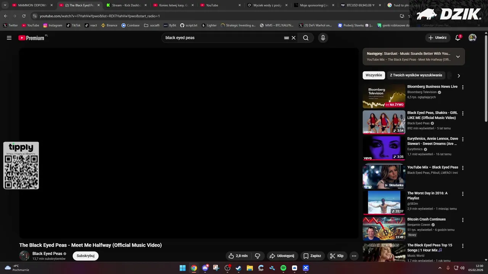Image resolution: width=488 pixels, height=274 pixels.
Task: Open options for The Worst Day in 2016
Action: coord(463,194)
